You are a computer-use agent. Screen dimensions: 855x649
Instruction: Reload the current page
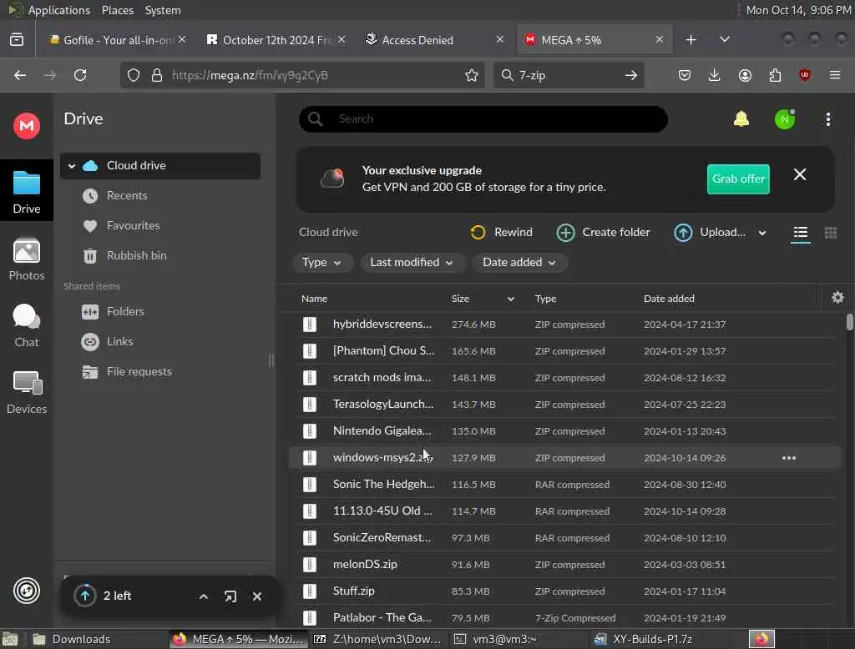click(x=80, y=75)
